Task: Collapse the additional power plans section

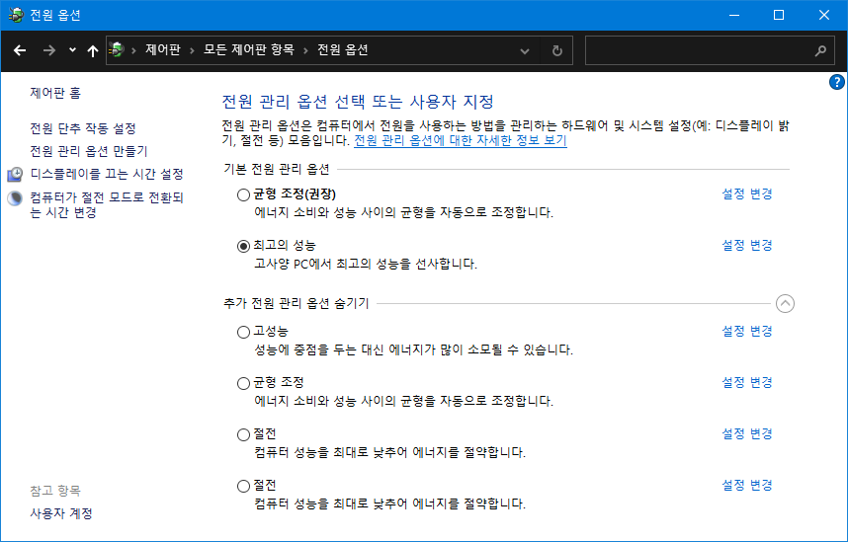Action: point(785,304)
